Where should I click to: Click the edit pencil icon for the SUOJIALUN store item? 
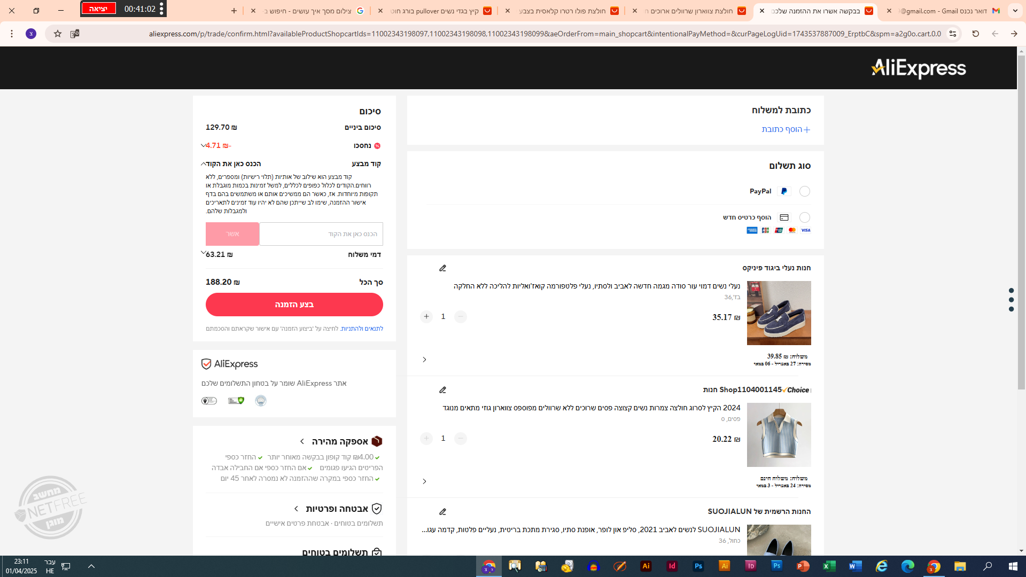coord(442,512)
